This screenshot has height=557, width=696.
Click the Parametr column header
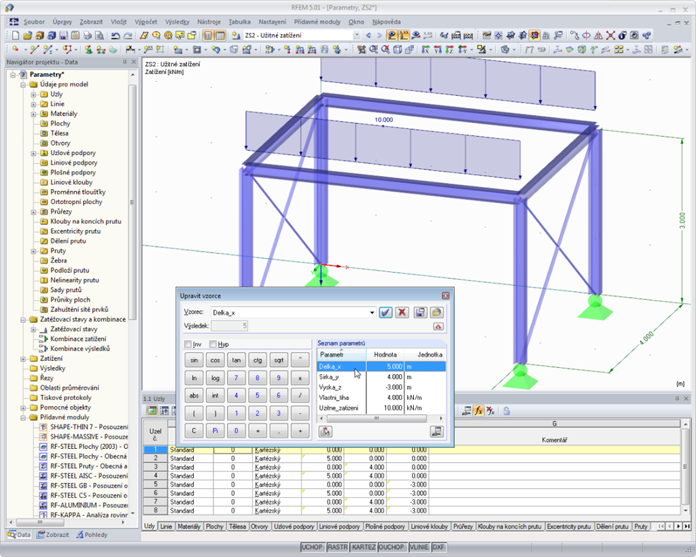[341, 354]
